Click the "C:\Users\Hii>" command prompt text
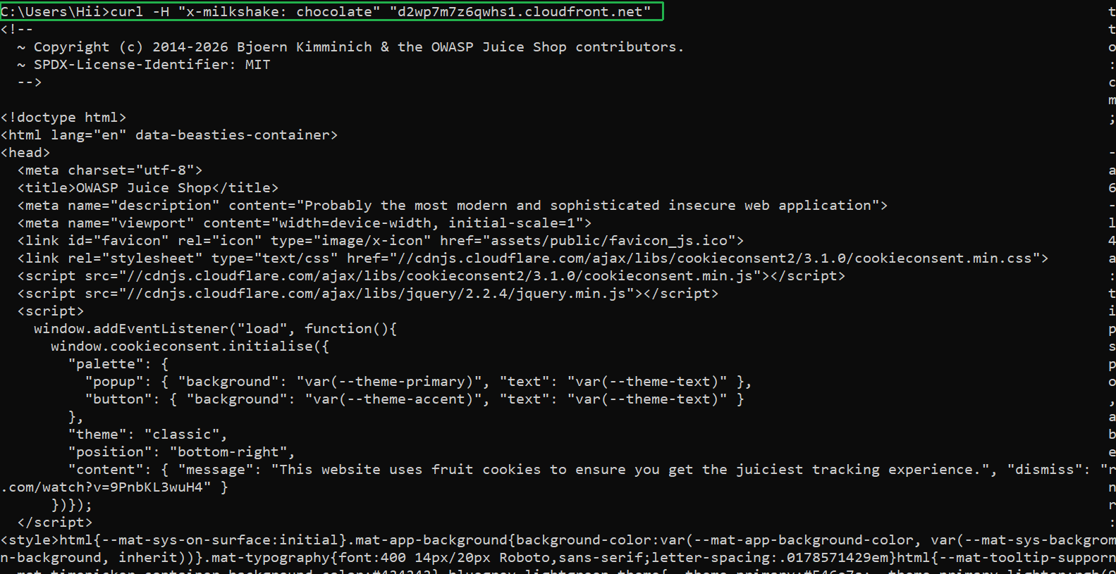Screen dimensions: 1116x574 (x=55, y=12)
